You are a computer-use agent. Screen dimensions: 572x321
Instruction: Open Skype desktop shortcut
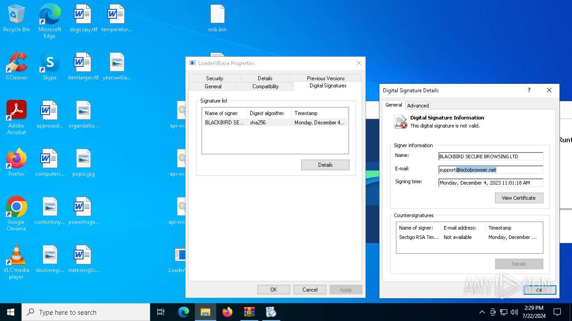50,67
